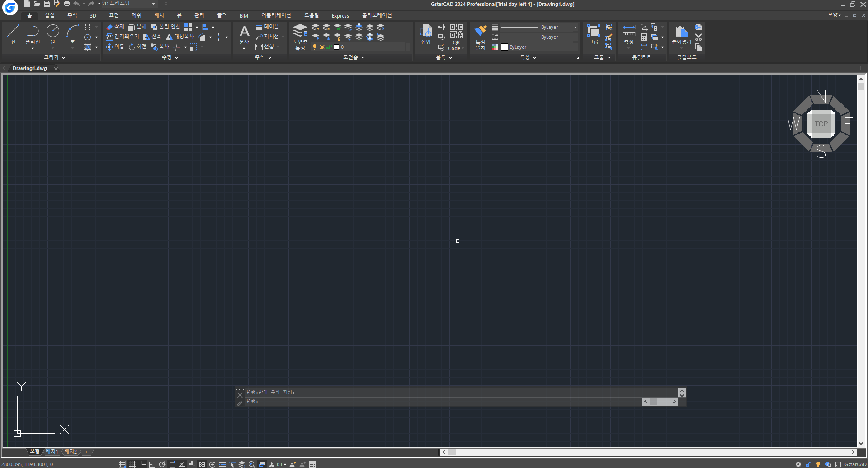Choose the Explode (분해) tool
The width and height of the screenshot is (868, 468).
pos(137,27)
